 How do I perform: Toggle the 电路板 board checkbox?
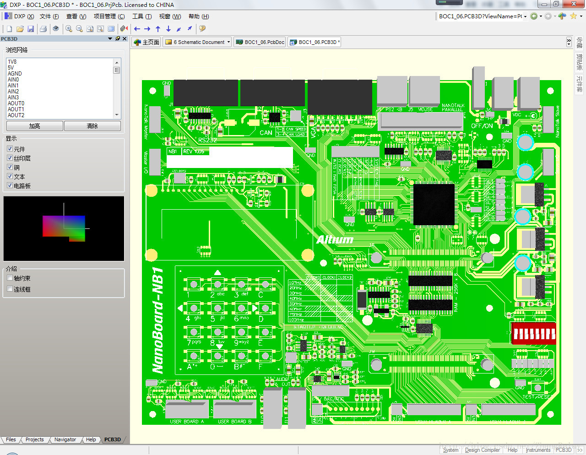10,185
